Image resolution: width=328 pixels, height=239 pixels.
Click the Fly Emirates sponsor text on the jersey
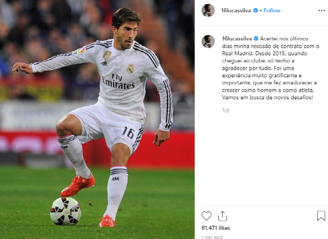(x=118, y=82)
